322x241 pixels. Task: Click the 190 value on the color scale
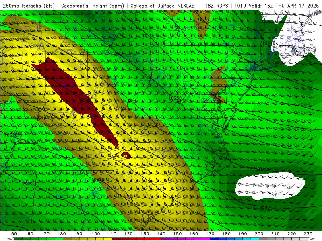click(x=243, y=234)
